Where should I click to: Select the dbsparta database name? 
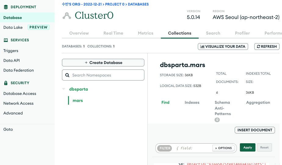tap(79, 89)
